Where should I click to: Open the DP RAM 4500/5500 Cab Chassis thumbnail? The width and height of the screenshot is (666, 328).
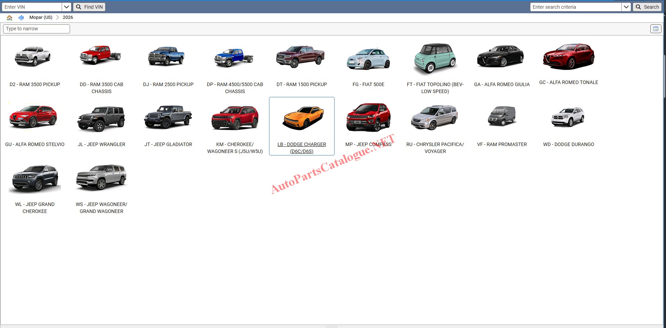(x=234, y=58)
